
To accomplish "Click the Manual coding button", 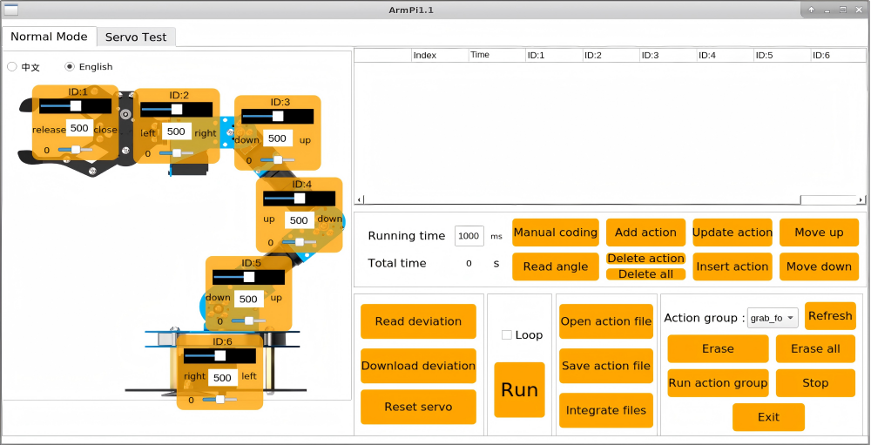I will 556,233.
